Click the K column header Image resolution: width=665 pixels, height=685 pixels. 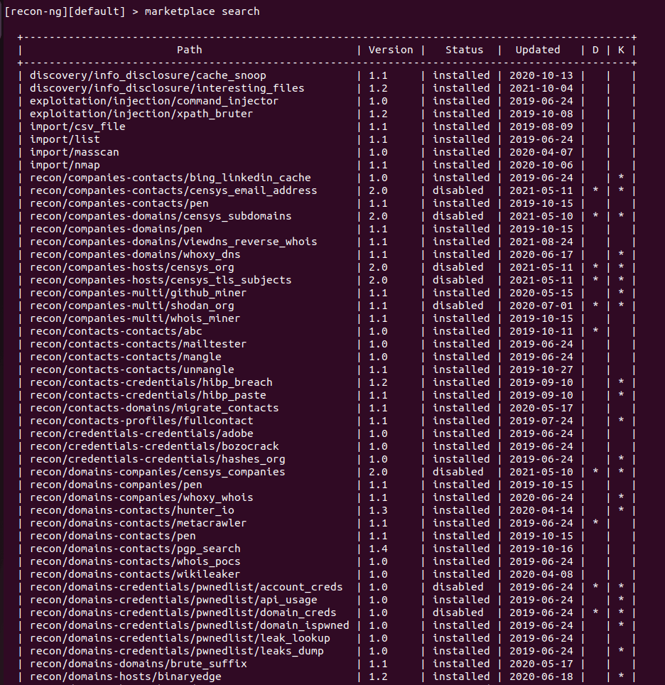pyautogui.click(x=621, y=50)
